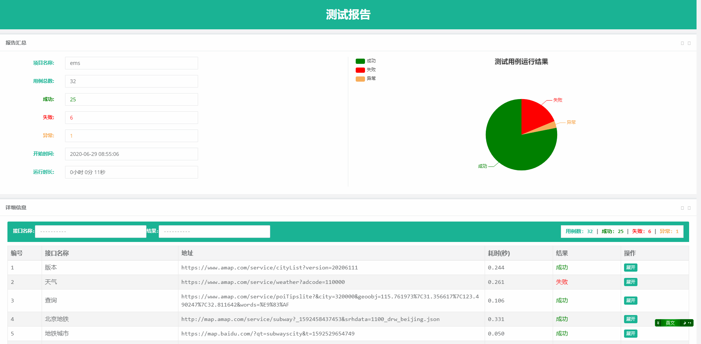Screen dimensions: 701x344
Task: Toggle the orange 异常 legend entry
Action: pos(366,79)
